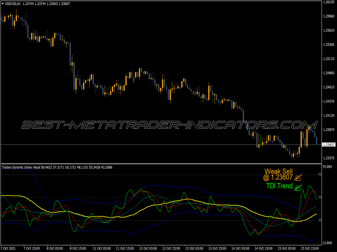The height and width of the screenshot is (252, 337).
Task: Select the 8 Oct 15:00 time label
Action: pos(78,248)
